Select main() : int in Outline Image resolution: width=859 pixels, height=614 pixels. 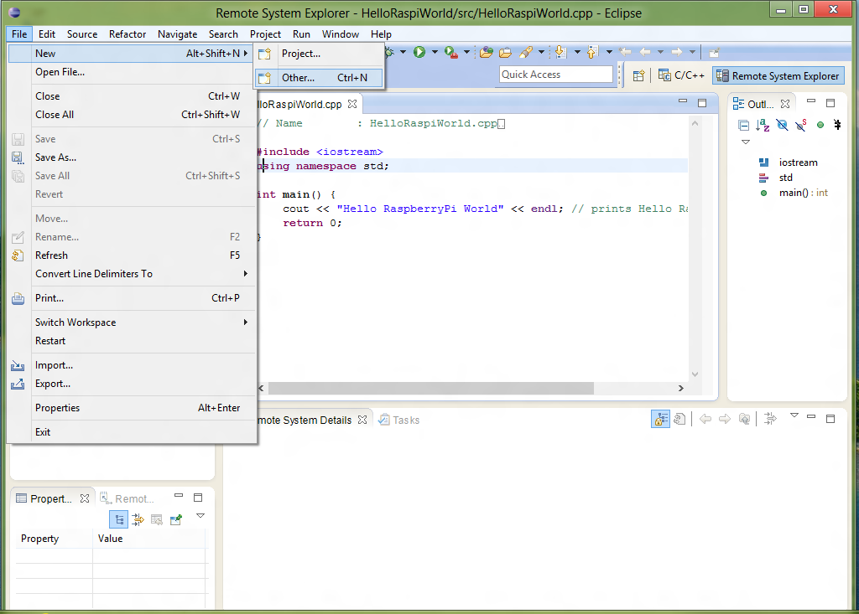(x=803, y=193)
